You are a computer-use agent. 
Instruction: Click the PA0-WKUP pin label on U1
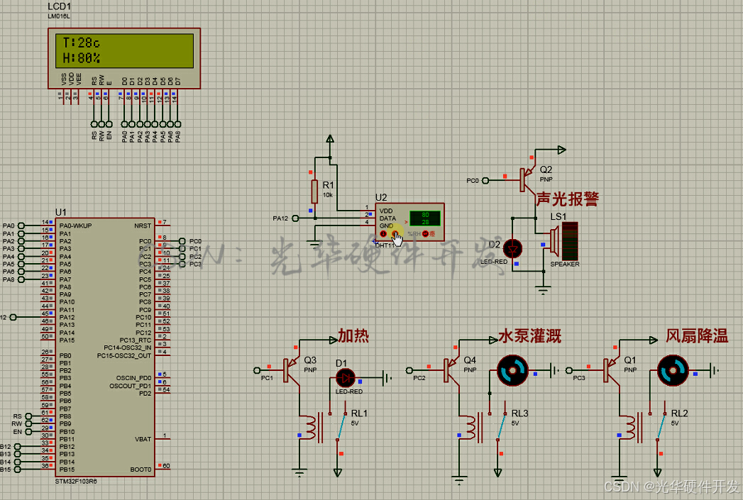[x=75, y=226]
